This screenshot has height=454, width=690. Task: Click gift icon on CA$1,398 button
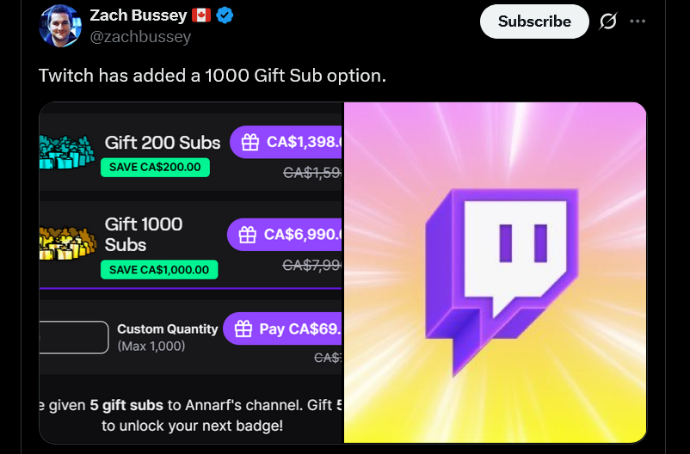pos(250,142)
